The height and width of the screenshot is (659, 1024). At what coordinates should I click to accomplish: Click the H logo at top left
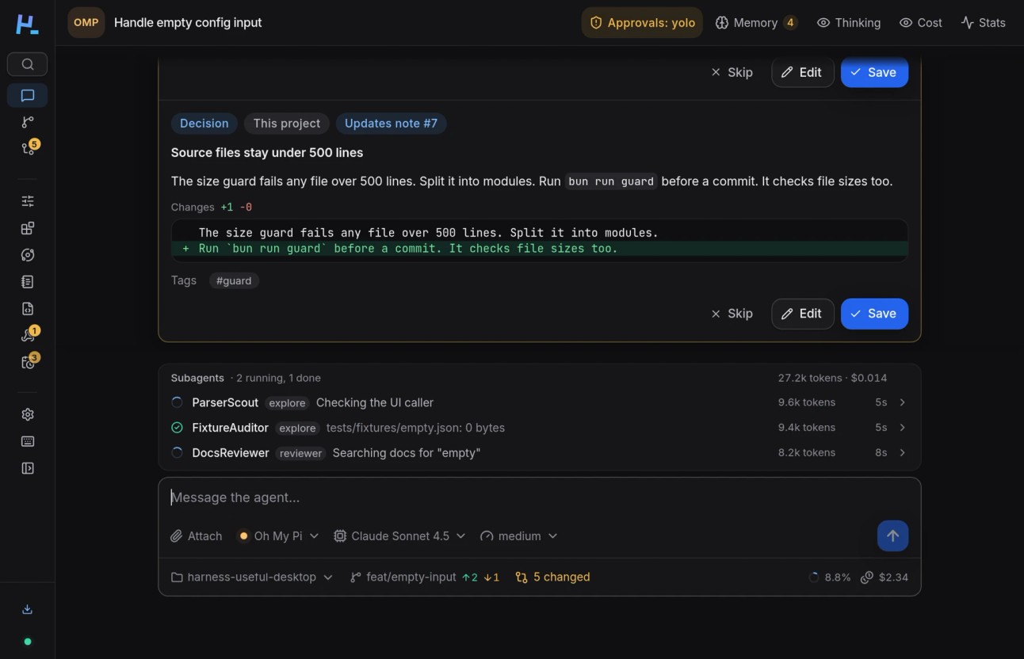(27, 24)
